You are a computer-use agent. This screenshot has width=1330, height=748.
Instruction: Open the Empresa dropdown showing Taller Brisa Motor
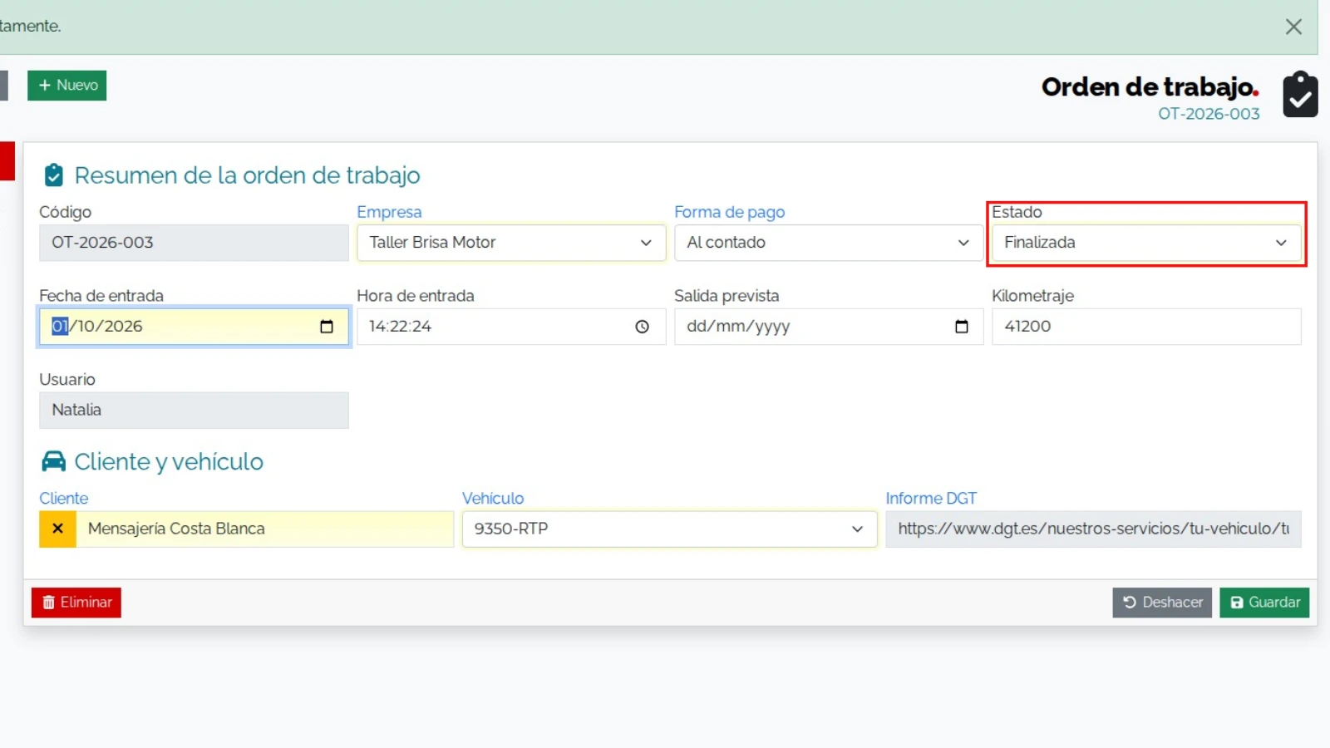511,243
